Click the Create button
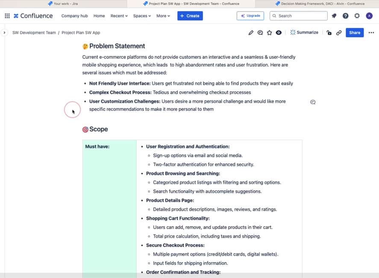 (x=190, y=16)
